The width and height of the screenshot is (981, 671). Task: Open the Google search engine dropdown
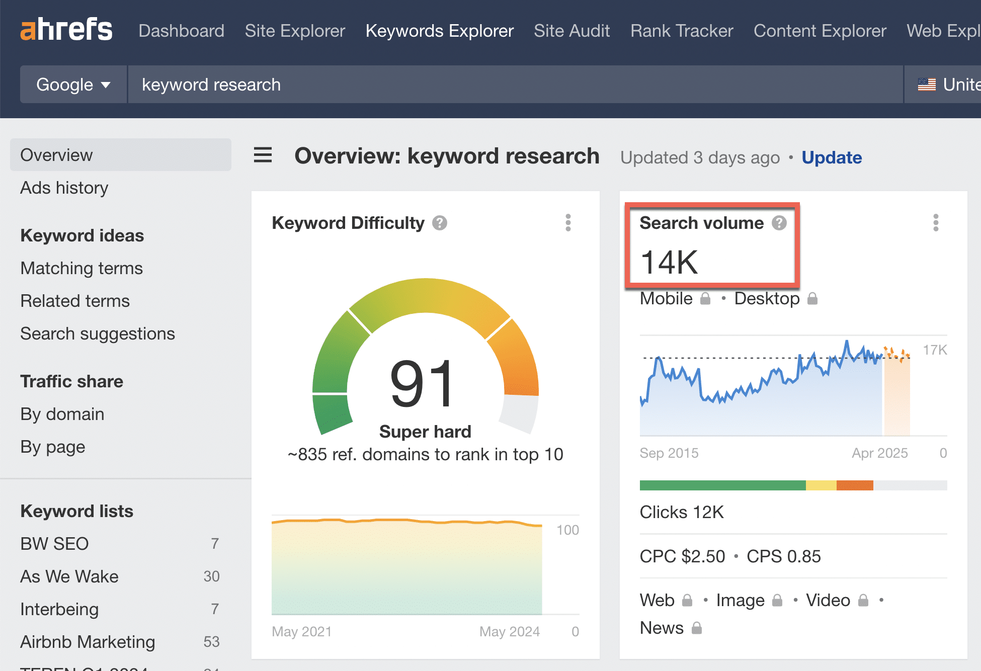[x=73, y=85]
